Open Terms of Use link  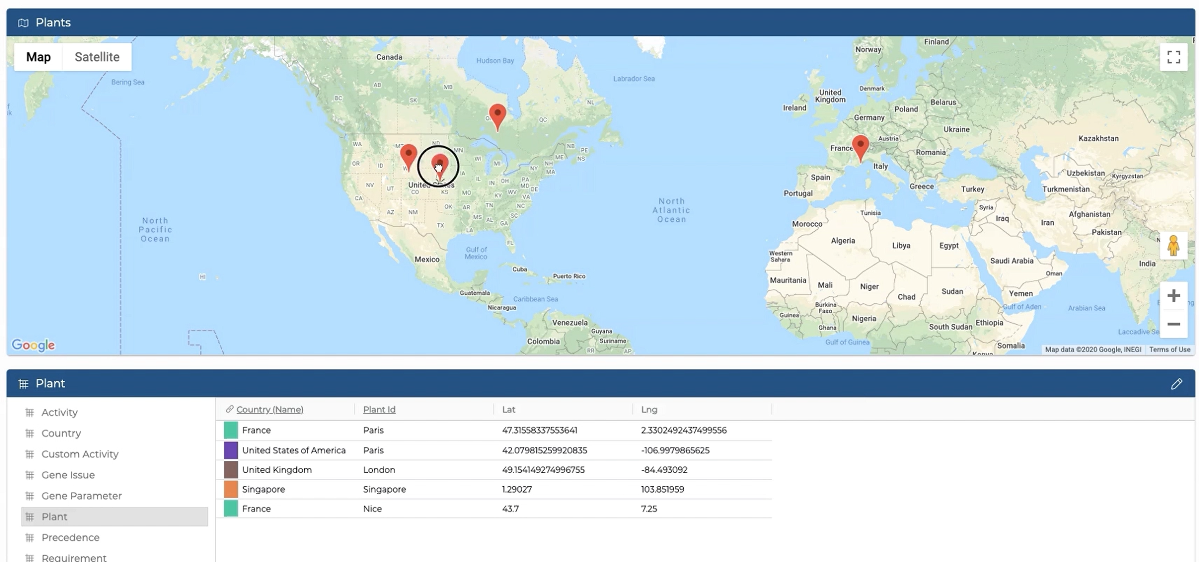[x=1170, y=350]
